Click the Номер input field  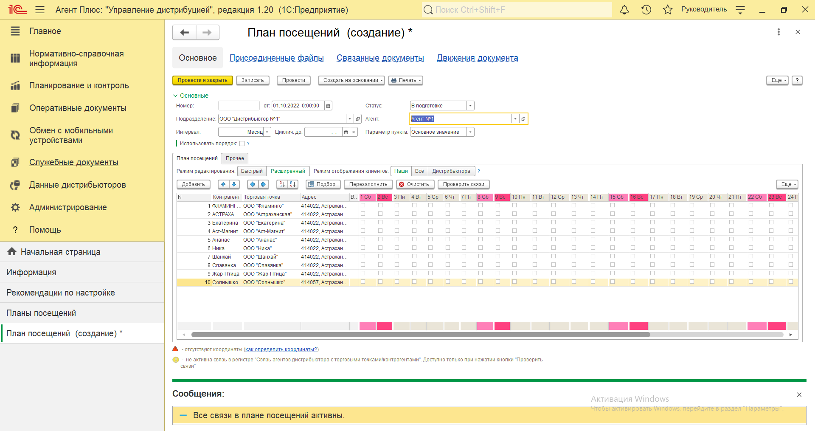[239, 106]
